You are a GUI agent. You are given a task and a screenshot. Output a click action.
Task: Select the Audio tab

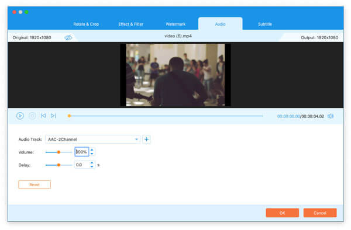[x=221, y=24]
